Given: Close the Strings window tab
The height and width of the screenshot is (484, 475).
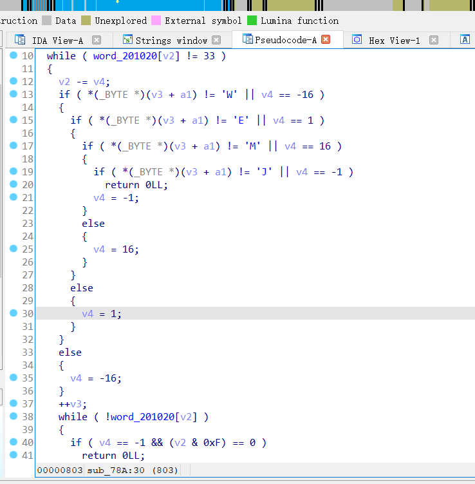Looking at the screenshot, I should coord(216,40).
